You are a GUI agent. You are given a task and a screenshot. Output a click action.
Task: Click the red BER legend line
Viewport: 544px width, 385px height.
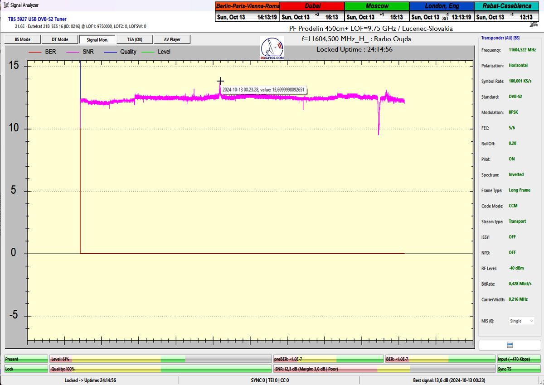pos(35,52)
